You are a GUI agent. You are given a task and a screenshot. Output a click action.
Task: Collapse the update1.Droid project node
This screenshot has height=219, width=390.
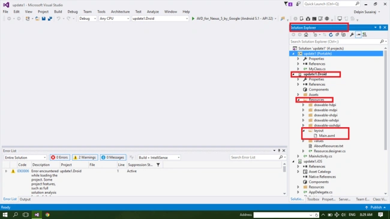click(293, 74)
